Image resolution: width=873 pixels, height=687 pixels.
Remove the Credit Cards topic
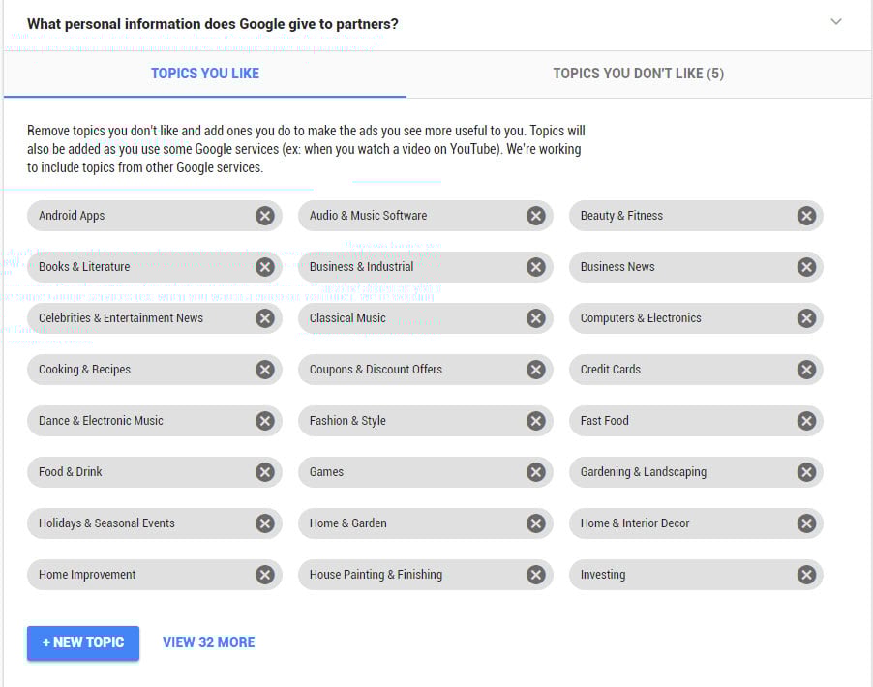[806, 370]
